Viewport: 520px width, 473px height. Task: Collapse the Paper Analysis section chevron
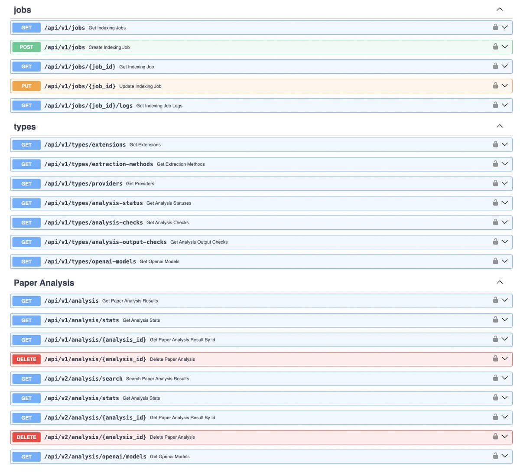tap(500, 282)
